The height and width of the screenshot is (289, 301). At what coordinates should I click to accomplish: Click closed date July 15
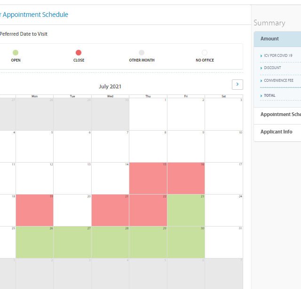pos(148,178)
